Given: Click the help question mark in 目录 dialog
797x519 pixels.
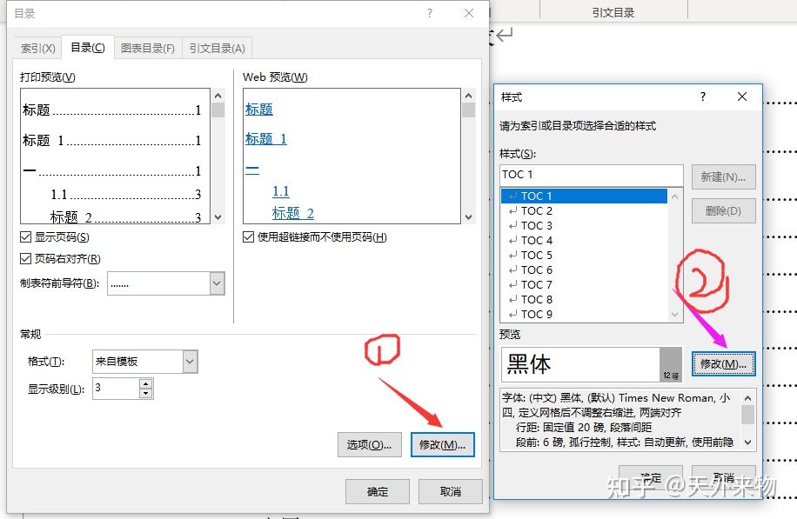Looking at the screenshot, I should (430, 13).
